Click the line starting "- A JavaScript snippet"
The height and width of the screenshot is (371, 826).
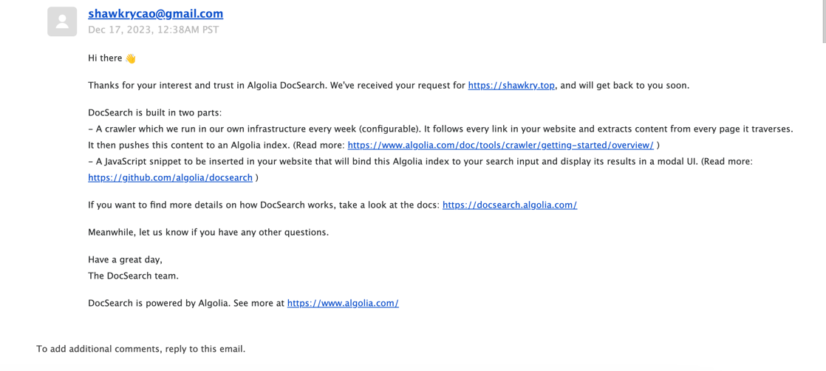tap(420, 162)
